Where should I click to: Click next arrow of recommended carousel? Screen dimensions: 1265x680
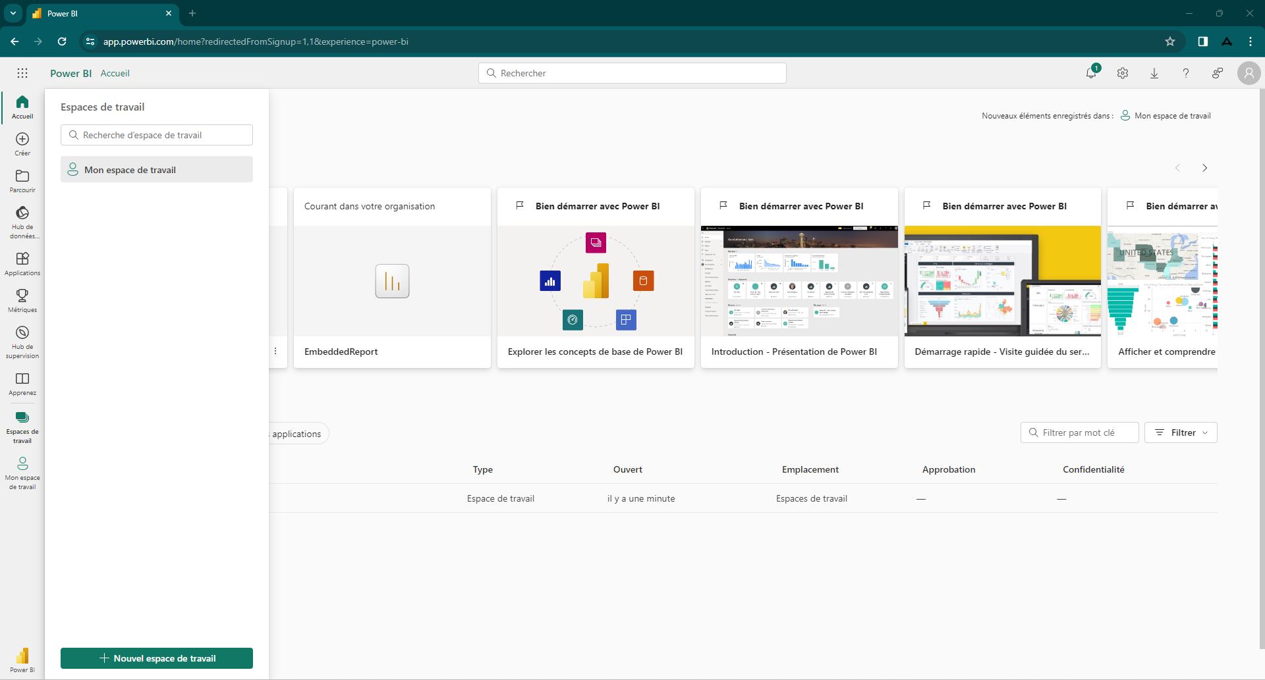1204,168
